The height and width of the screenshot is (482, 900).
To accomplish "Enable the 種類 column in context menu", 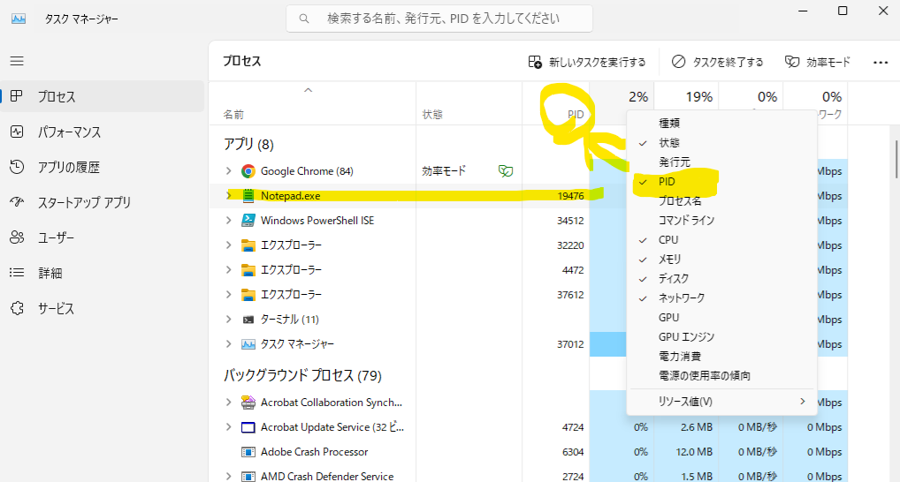I will (721, 124).
